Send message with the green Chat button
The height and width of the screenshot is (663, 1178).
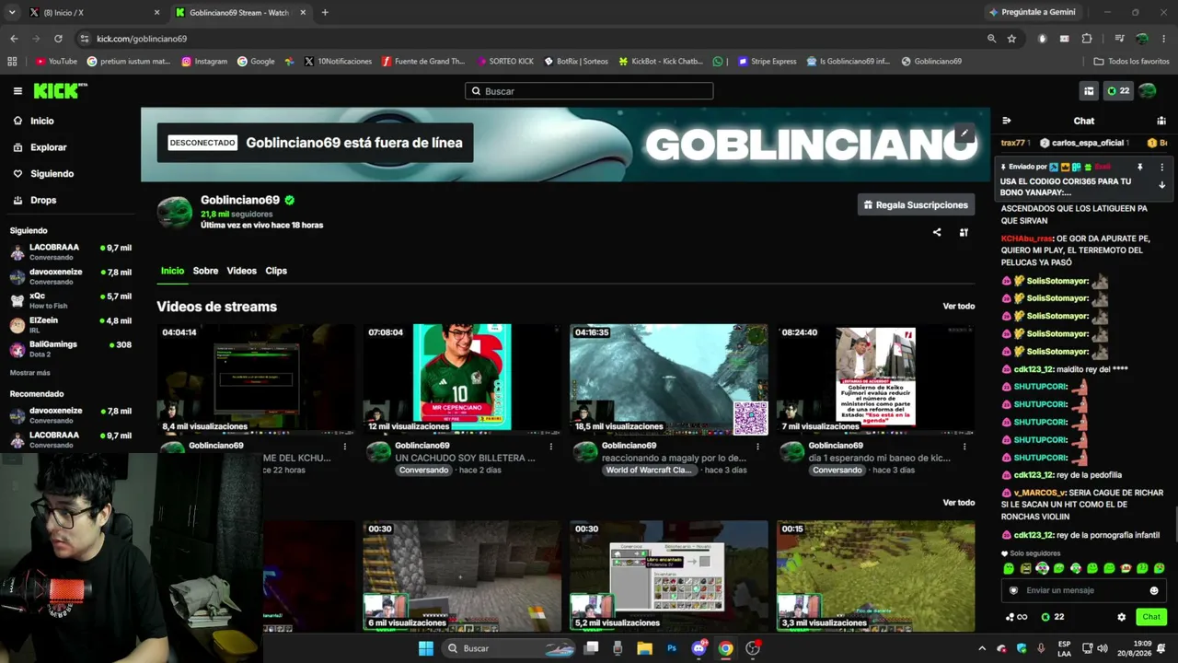[1151, 617]
